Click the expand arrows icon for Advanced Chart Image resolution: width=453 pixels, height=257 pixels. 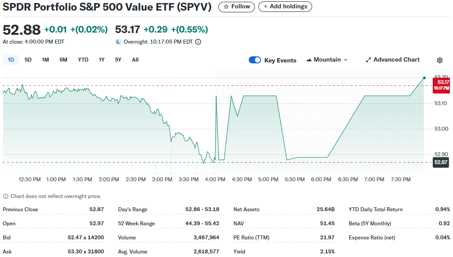click(368, 60)
